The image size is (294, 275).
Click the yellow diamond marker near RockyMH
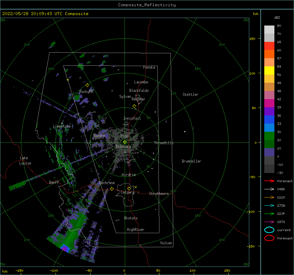point(87,85)
